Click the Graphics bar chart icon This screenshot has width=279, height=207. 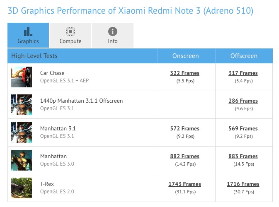click(28, 31)
